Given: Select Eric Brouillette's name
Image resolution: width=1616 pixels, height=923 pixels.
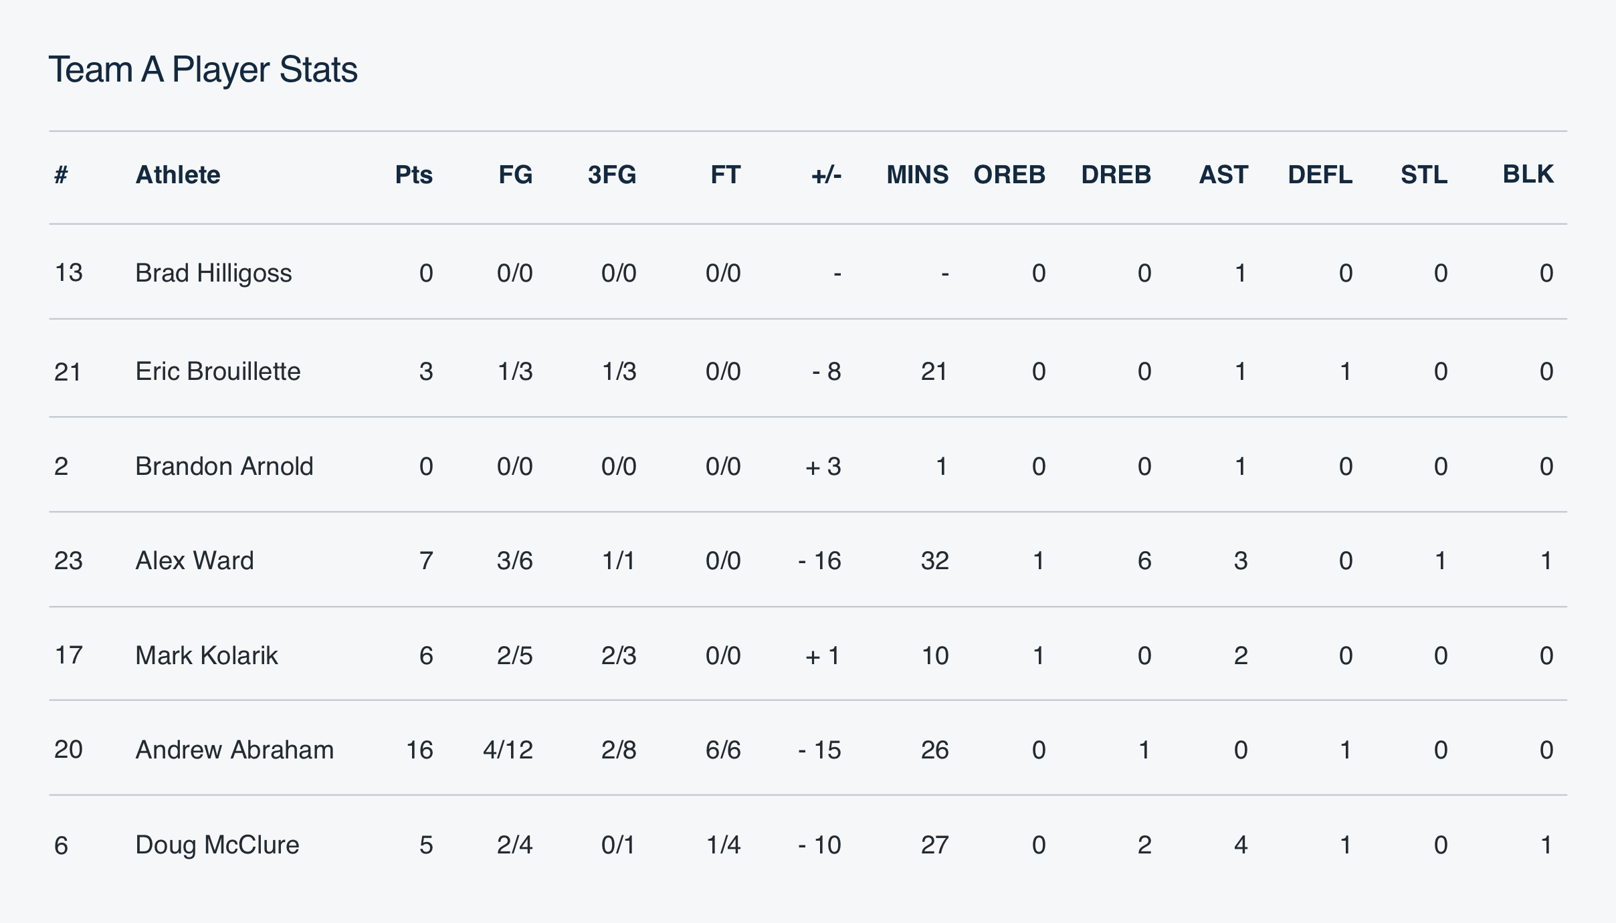Looking at the screenshot, I should click(x=218, y=371).
